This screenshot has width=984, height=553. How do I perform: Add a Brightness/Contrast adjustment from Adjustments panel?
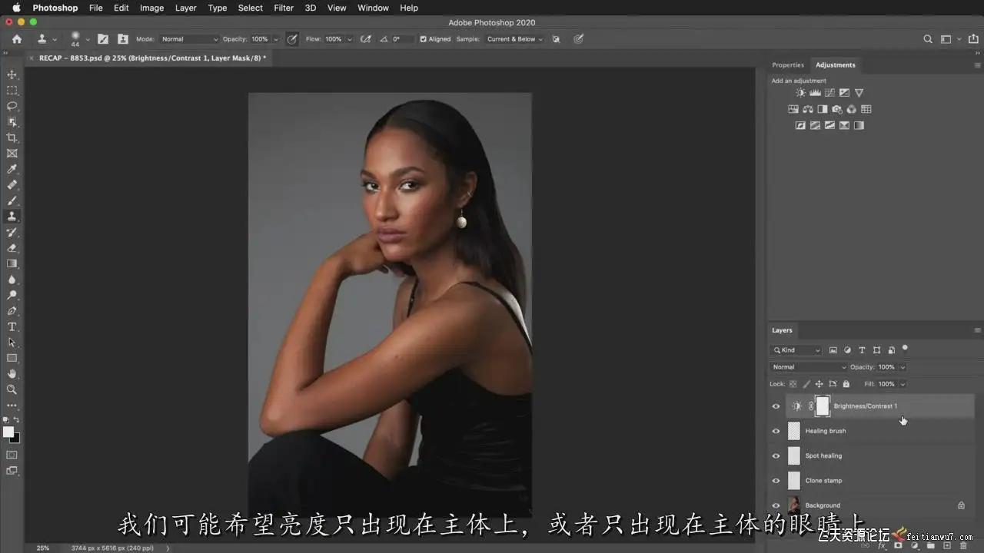pyautogui.click(x=800, y=93)
